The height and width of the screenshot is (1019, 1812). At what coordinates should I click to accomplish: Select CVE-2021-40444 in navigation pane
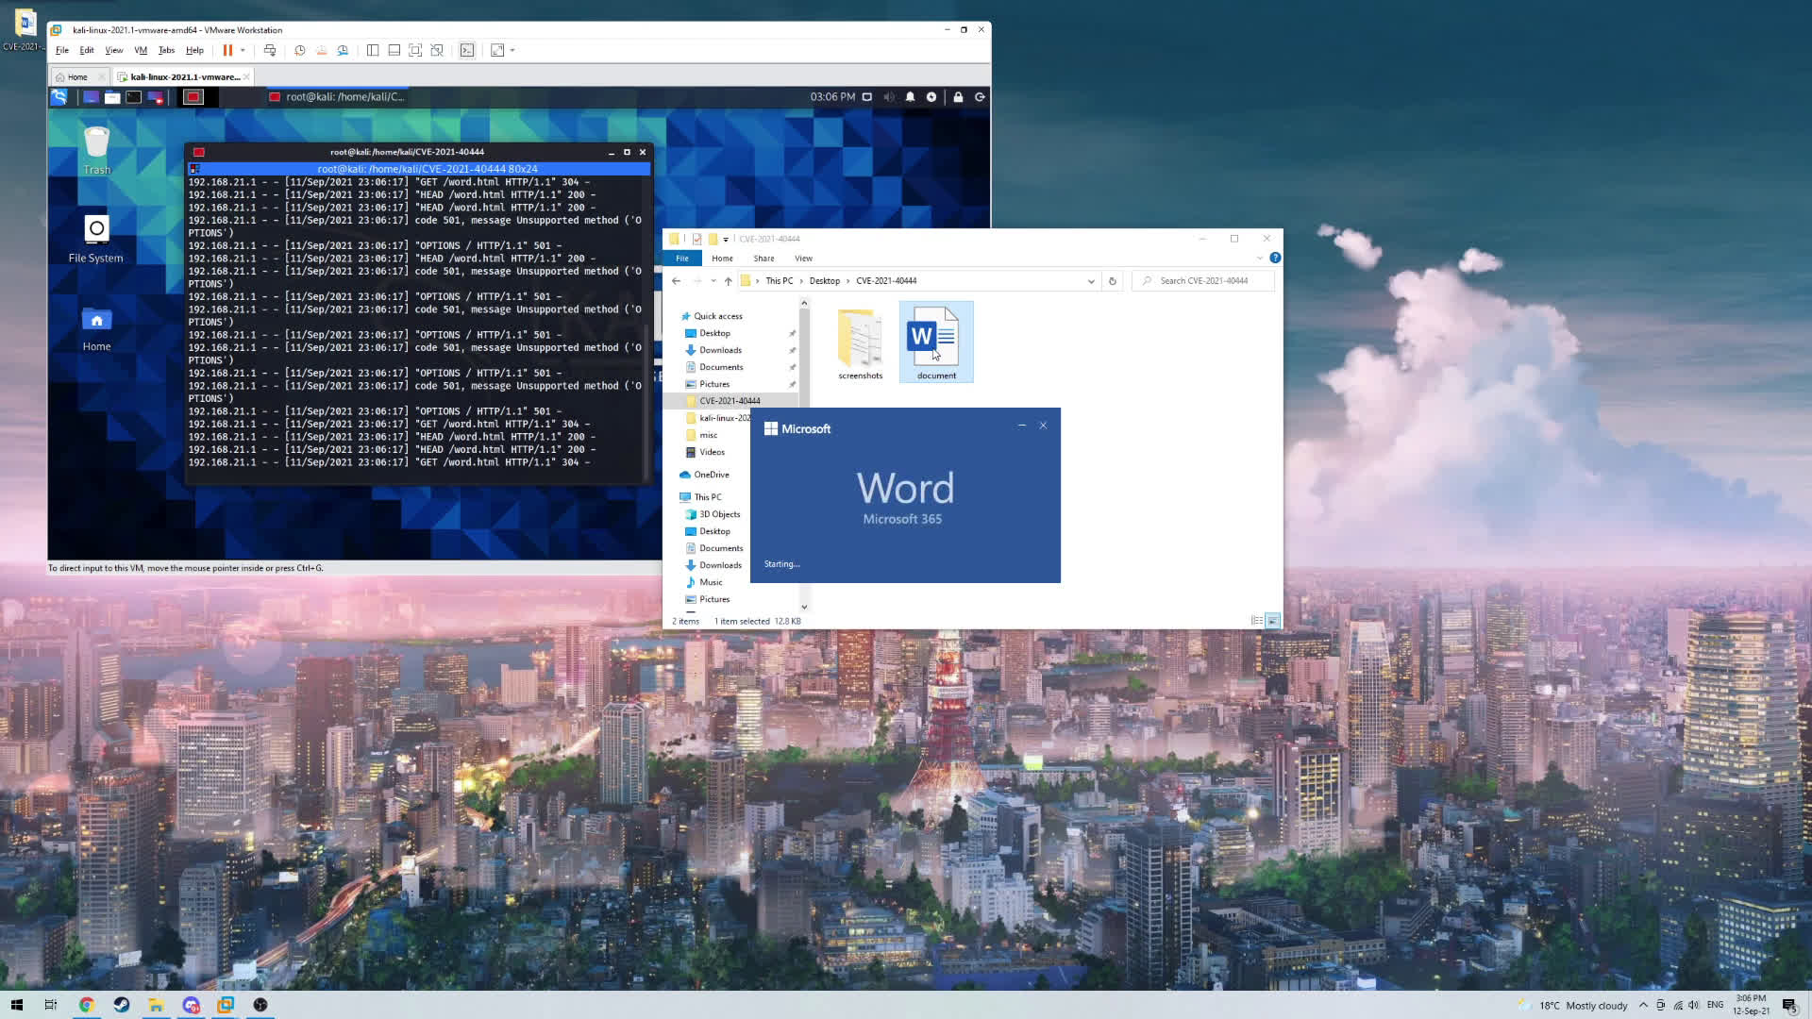coord(730,401)
